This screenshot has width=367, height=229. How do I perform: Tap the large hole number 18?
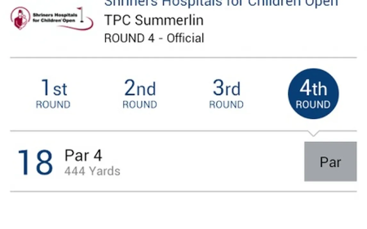click(35, 162)
